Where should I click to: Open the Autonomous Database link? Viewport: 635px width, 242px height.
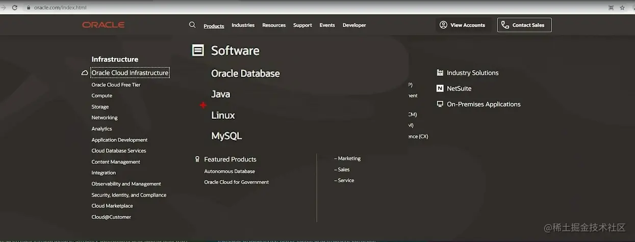[x=230, y=171]
